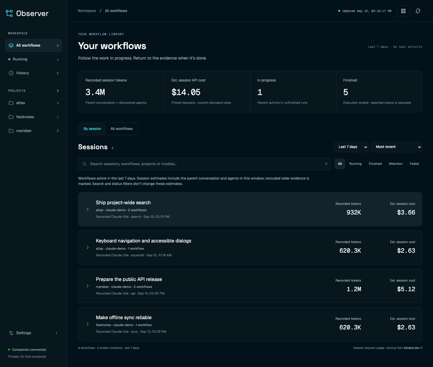Expand the Ship project-wide search session
Viewport: 433px width, 367px height.
tap(88, 209)
